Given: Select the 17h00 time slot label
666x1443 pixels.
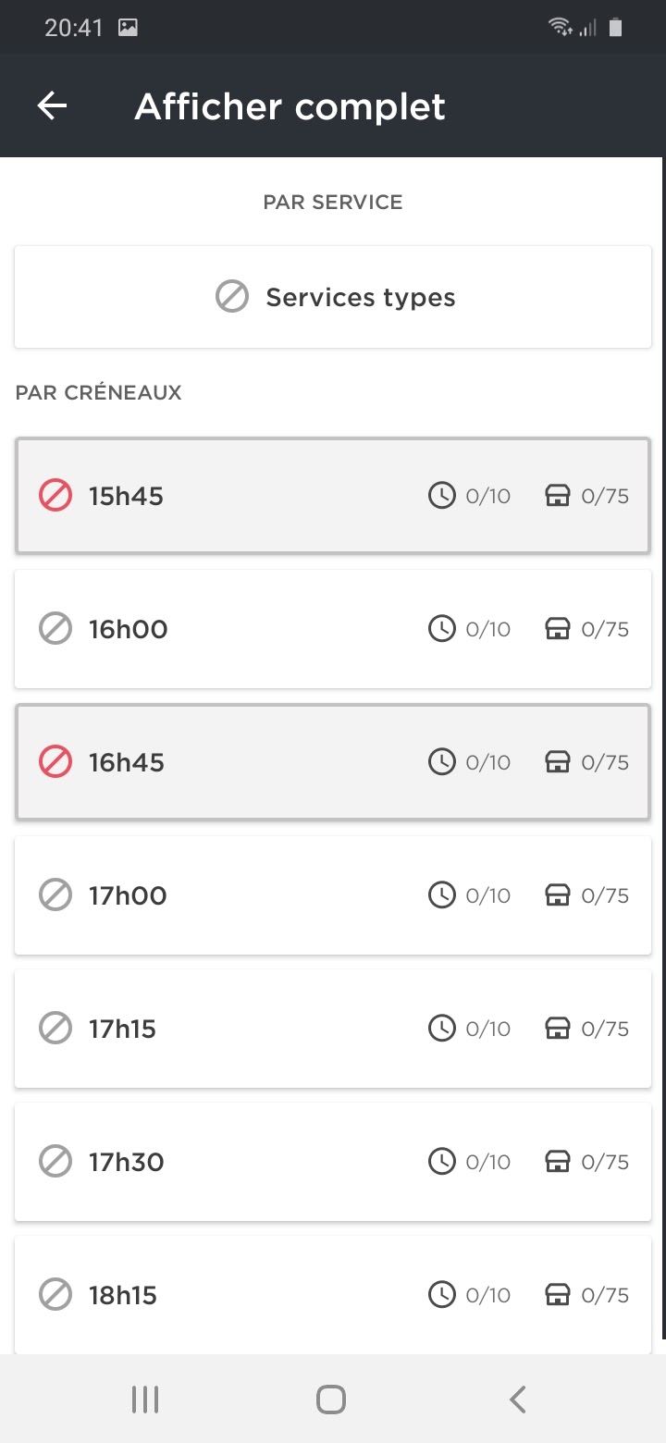Looking at the screenshot, I should click(x=128, y=895).
